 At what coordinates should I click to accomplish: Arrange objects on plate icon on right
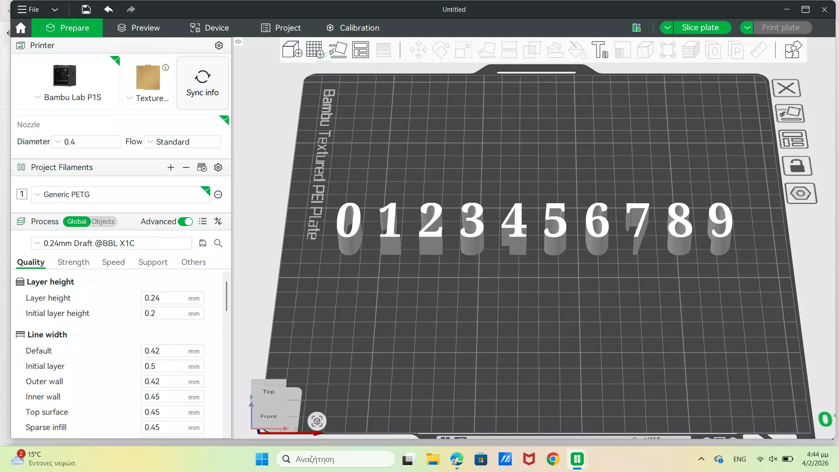point(793,140)
